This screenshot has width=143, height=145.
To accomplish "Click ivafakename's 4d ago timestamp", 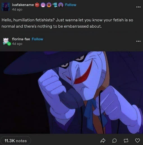I will pyautogui.click(x=17, y=9).
